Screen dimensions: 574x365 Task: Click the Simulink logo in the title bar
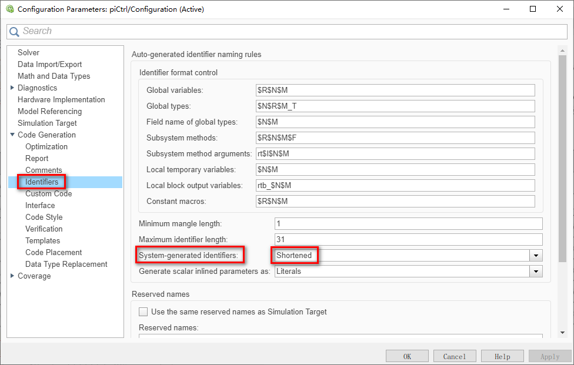point(9,9)
